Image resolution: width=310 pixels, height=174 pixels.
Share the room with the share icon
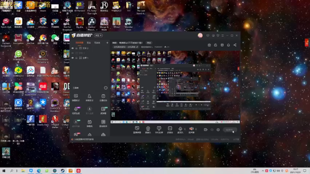pos(235,45)
